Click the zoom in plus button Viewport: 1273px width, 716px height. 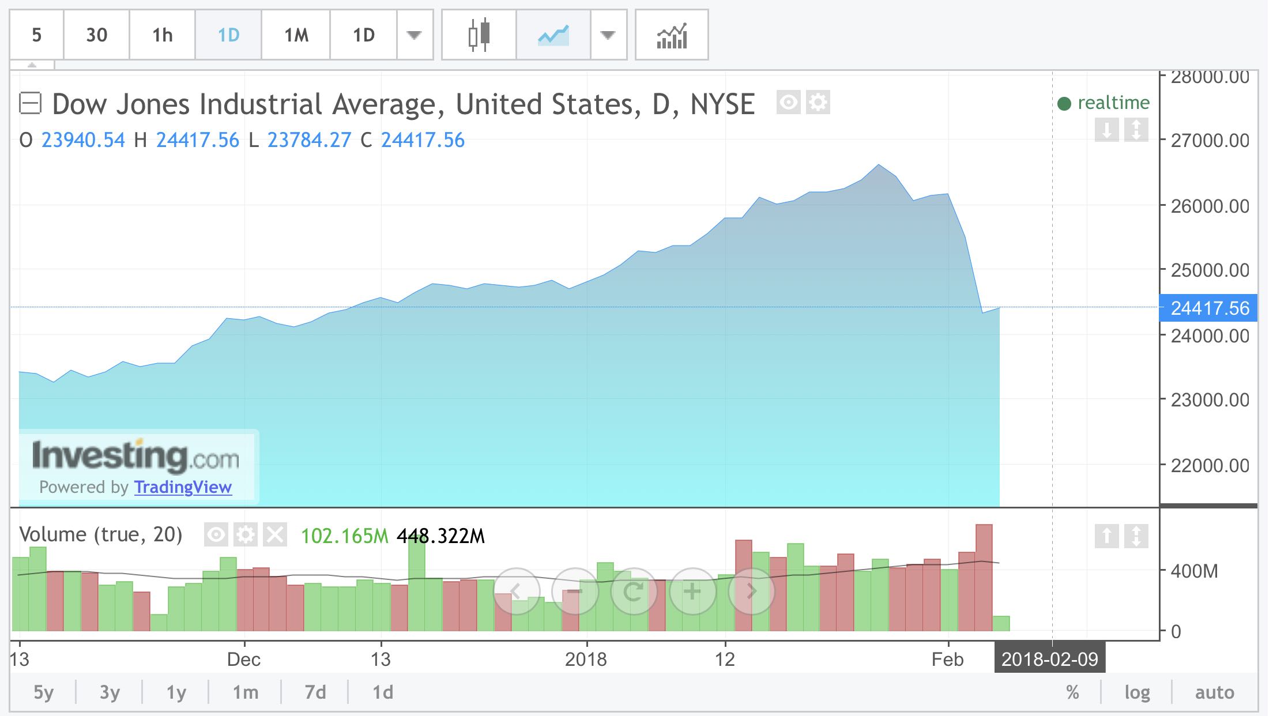pyautogui.click(x=692, y=591)
